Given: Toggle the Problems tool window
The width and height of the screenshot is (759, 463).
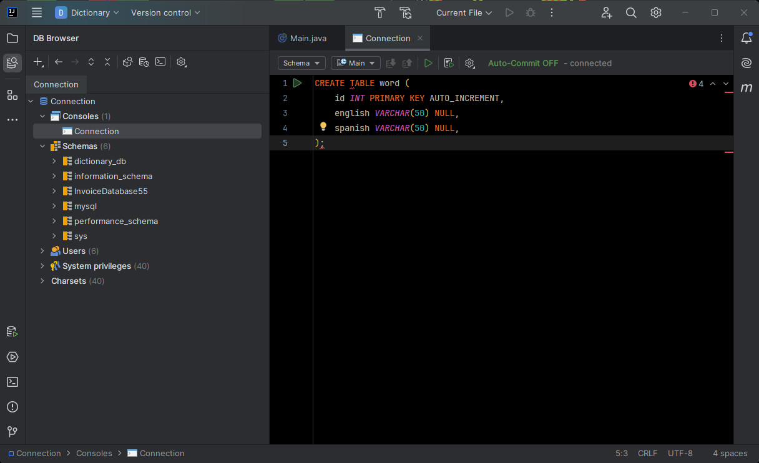Looking at the screenshot, I should [x=12, y=407].
